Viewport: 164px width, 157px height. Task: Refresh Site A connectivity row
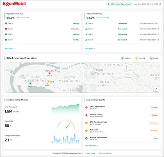(x=158, y=23)
